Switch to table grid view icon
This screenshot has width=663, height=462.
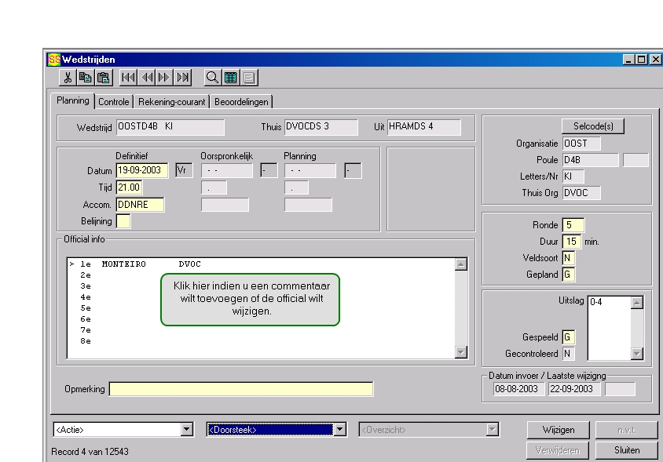click(231, 78)
